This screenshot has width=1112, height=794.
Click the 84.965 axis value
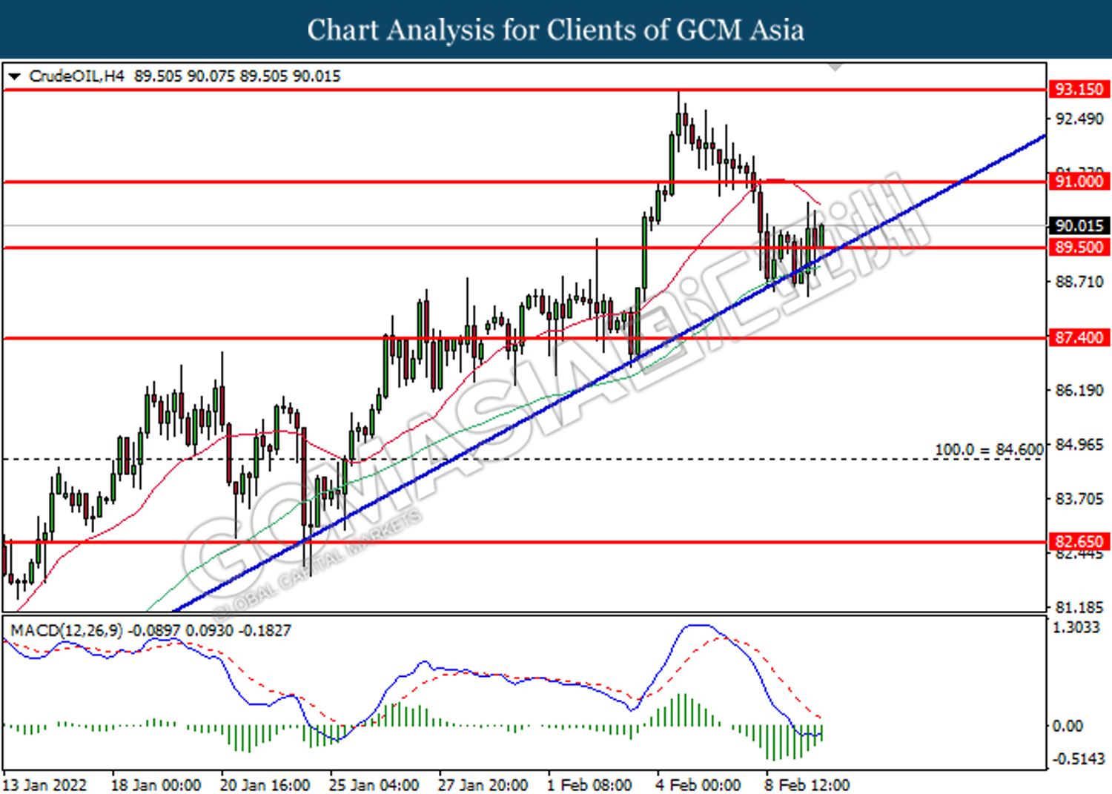pos(1079,444)
